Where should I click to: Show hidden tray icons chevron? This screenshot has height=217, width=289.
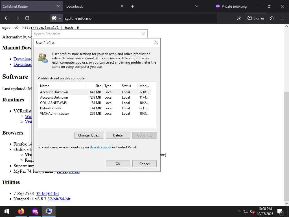coord(239,211)
